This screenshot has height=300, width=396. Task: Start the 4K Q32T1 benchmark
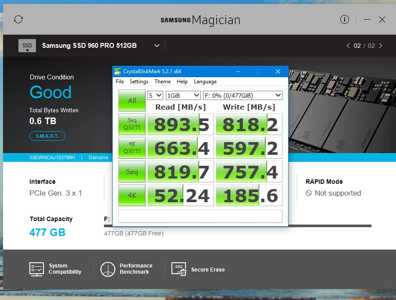tap(132, 148)
